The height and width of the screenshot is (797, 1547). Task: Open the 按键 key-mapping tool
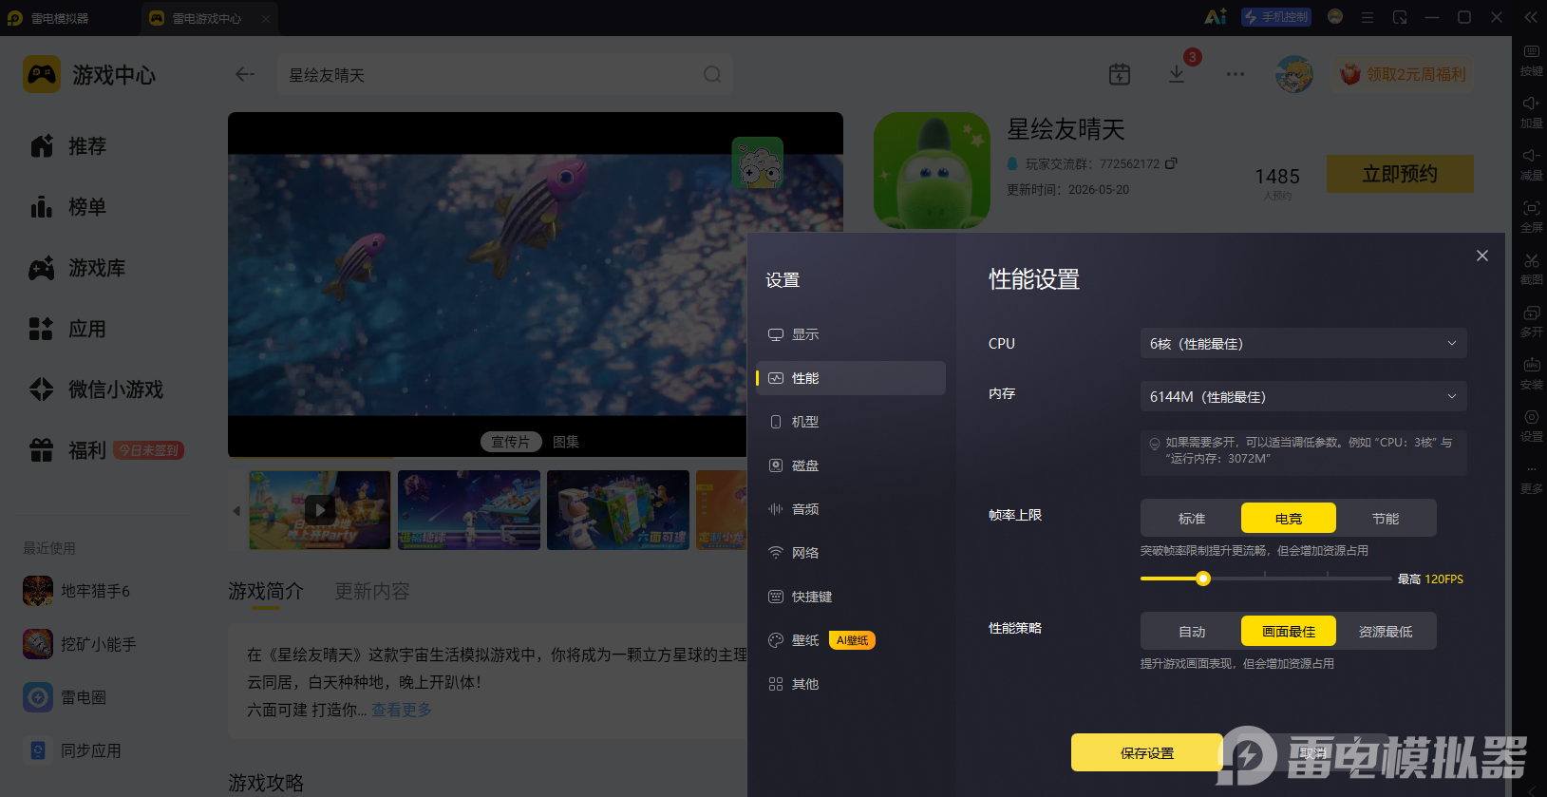[x=1531, y=60]
